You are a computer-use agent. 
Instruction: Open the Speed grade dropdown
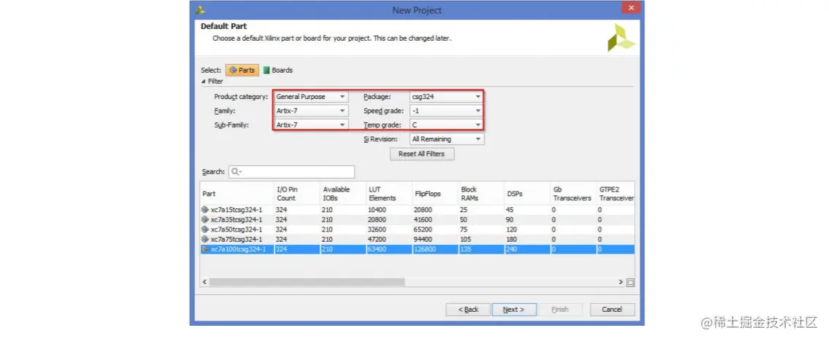point(447,111)
